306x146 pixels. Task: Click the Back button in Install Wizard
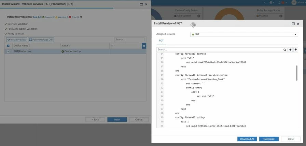click(x=95, y=119)
